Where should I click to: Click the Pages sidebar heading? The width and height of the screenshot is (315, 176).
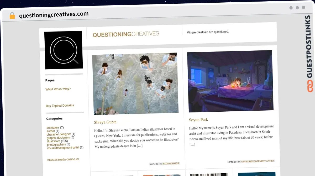pyautogui.click(x=50, y=80)
